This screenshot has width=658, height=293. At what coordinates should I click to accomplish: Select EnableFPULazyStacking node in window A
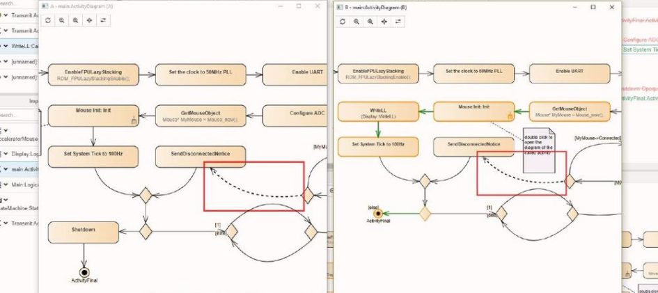(93, 74)
